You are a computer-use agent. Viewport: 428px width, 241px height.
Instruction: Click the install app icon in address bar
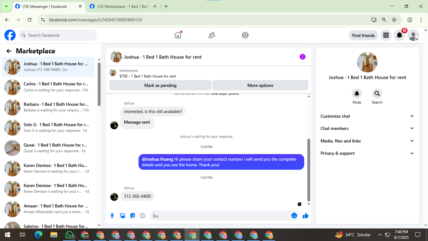(374, 20)
